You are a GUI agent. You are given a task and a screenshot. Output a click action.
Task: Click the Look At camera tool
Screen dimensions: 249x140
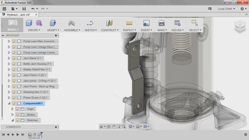pos(109,127)
